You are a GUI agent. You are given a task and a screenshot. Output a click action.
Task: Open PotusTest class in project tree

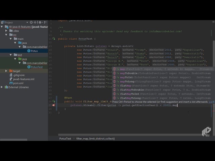(x=37, y=67)
